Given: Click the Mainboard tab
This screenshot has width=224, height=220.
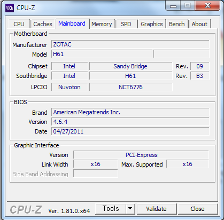Looking at the screenshot, I should [72, 23].
